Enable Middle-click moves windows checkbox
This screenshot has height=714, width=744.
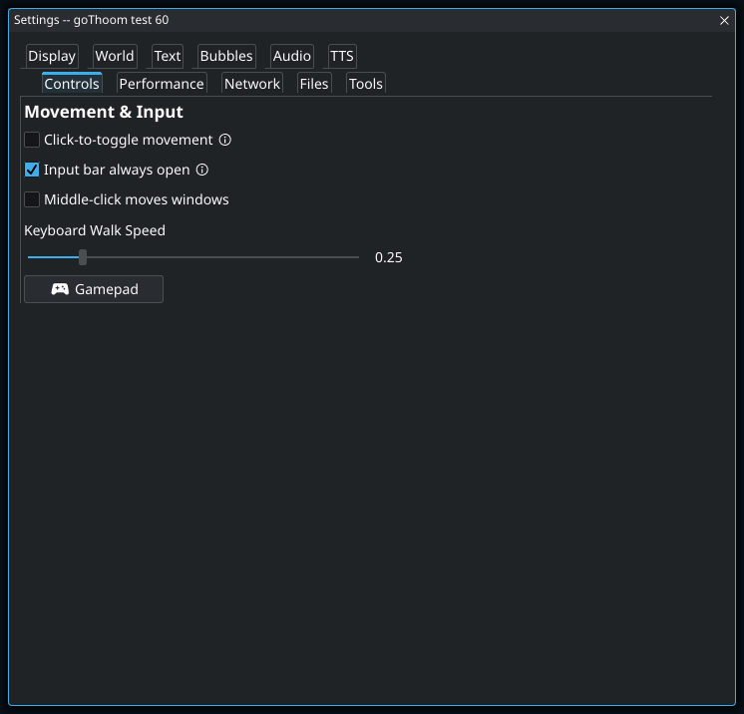tap(32, 199)
